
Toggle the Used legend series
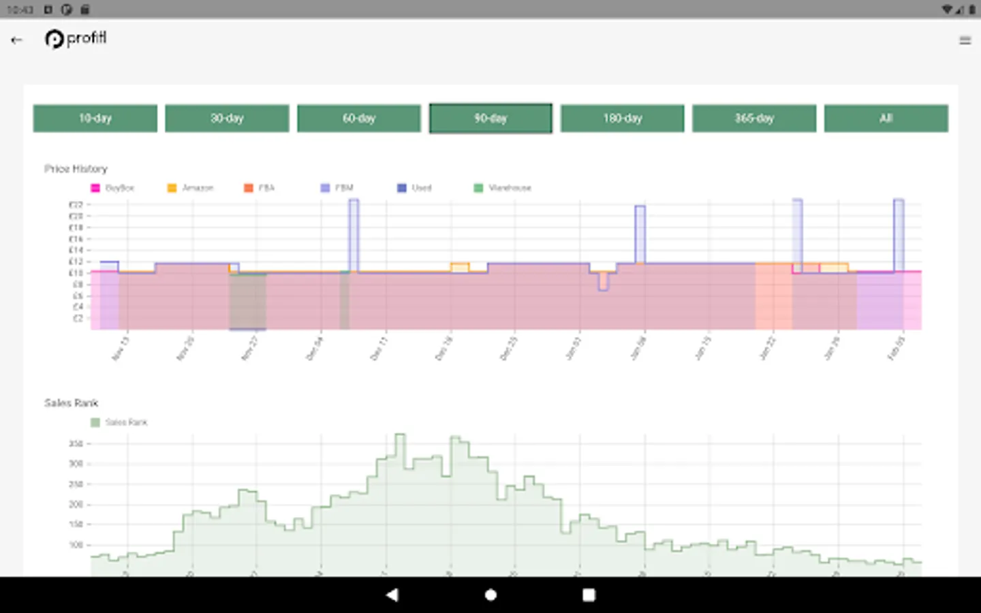(x=414, y=188)
